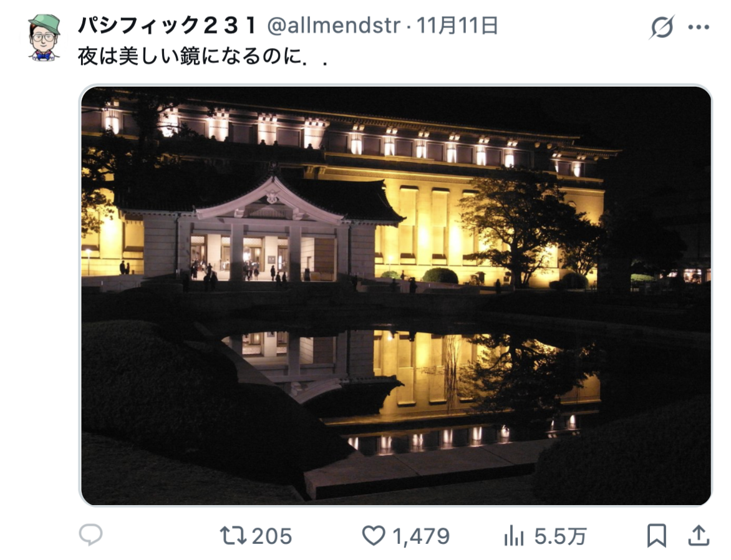
Task: Click the 1,479 likes count
Action: (x=421, y=536)
